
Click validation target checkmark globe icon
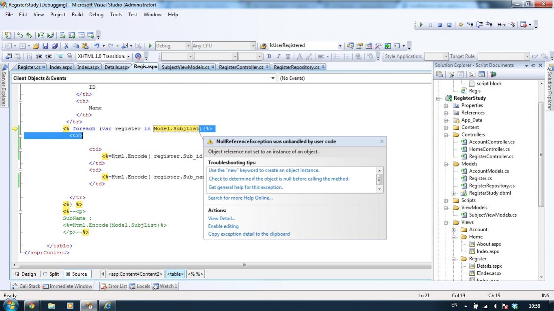pos(138,56)
